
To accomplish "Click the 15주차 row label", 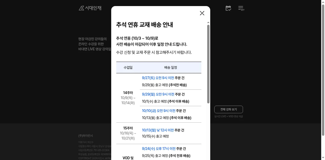I will 128,128.
